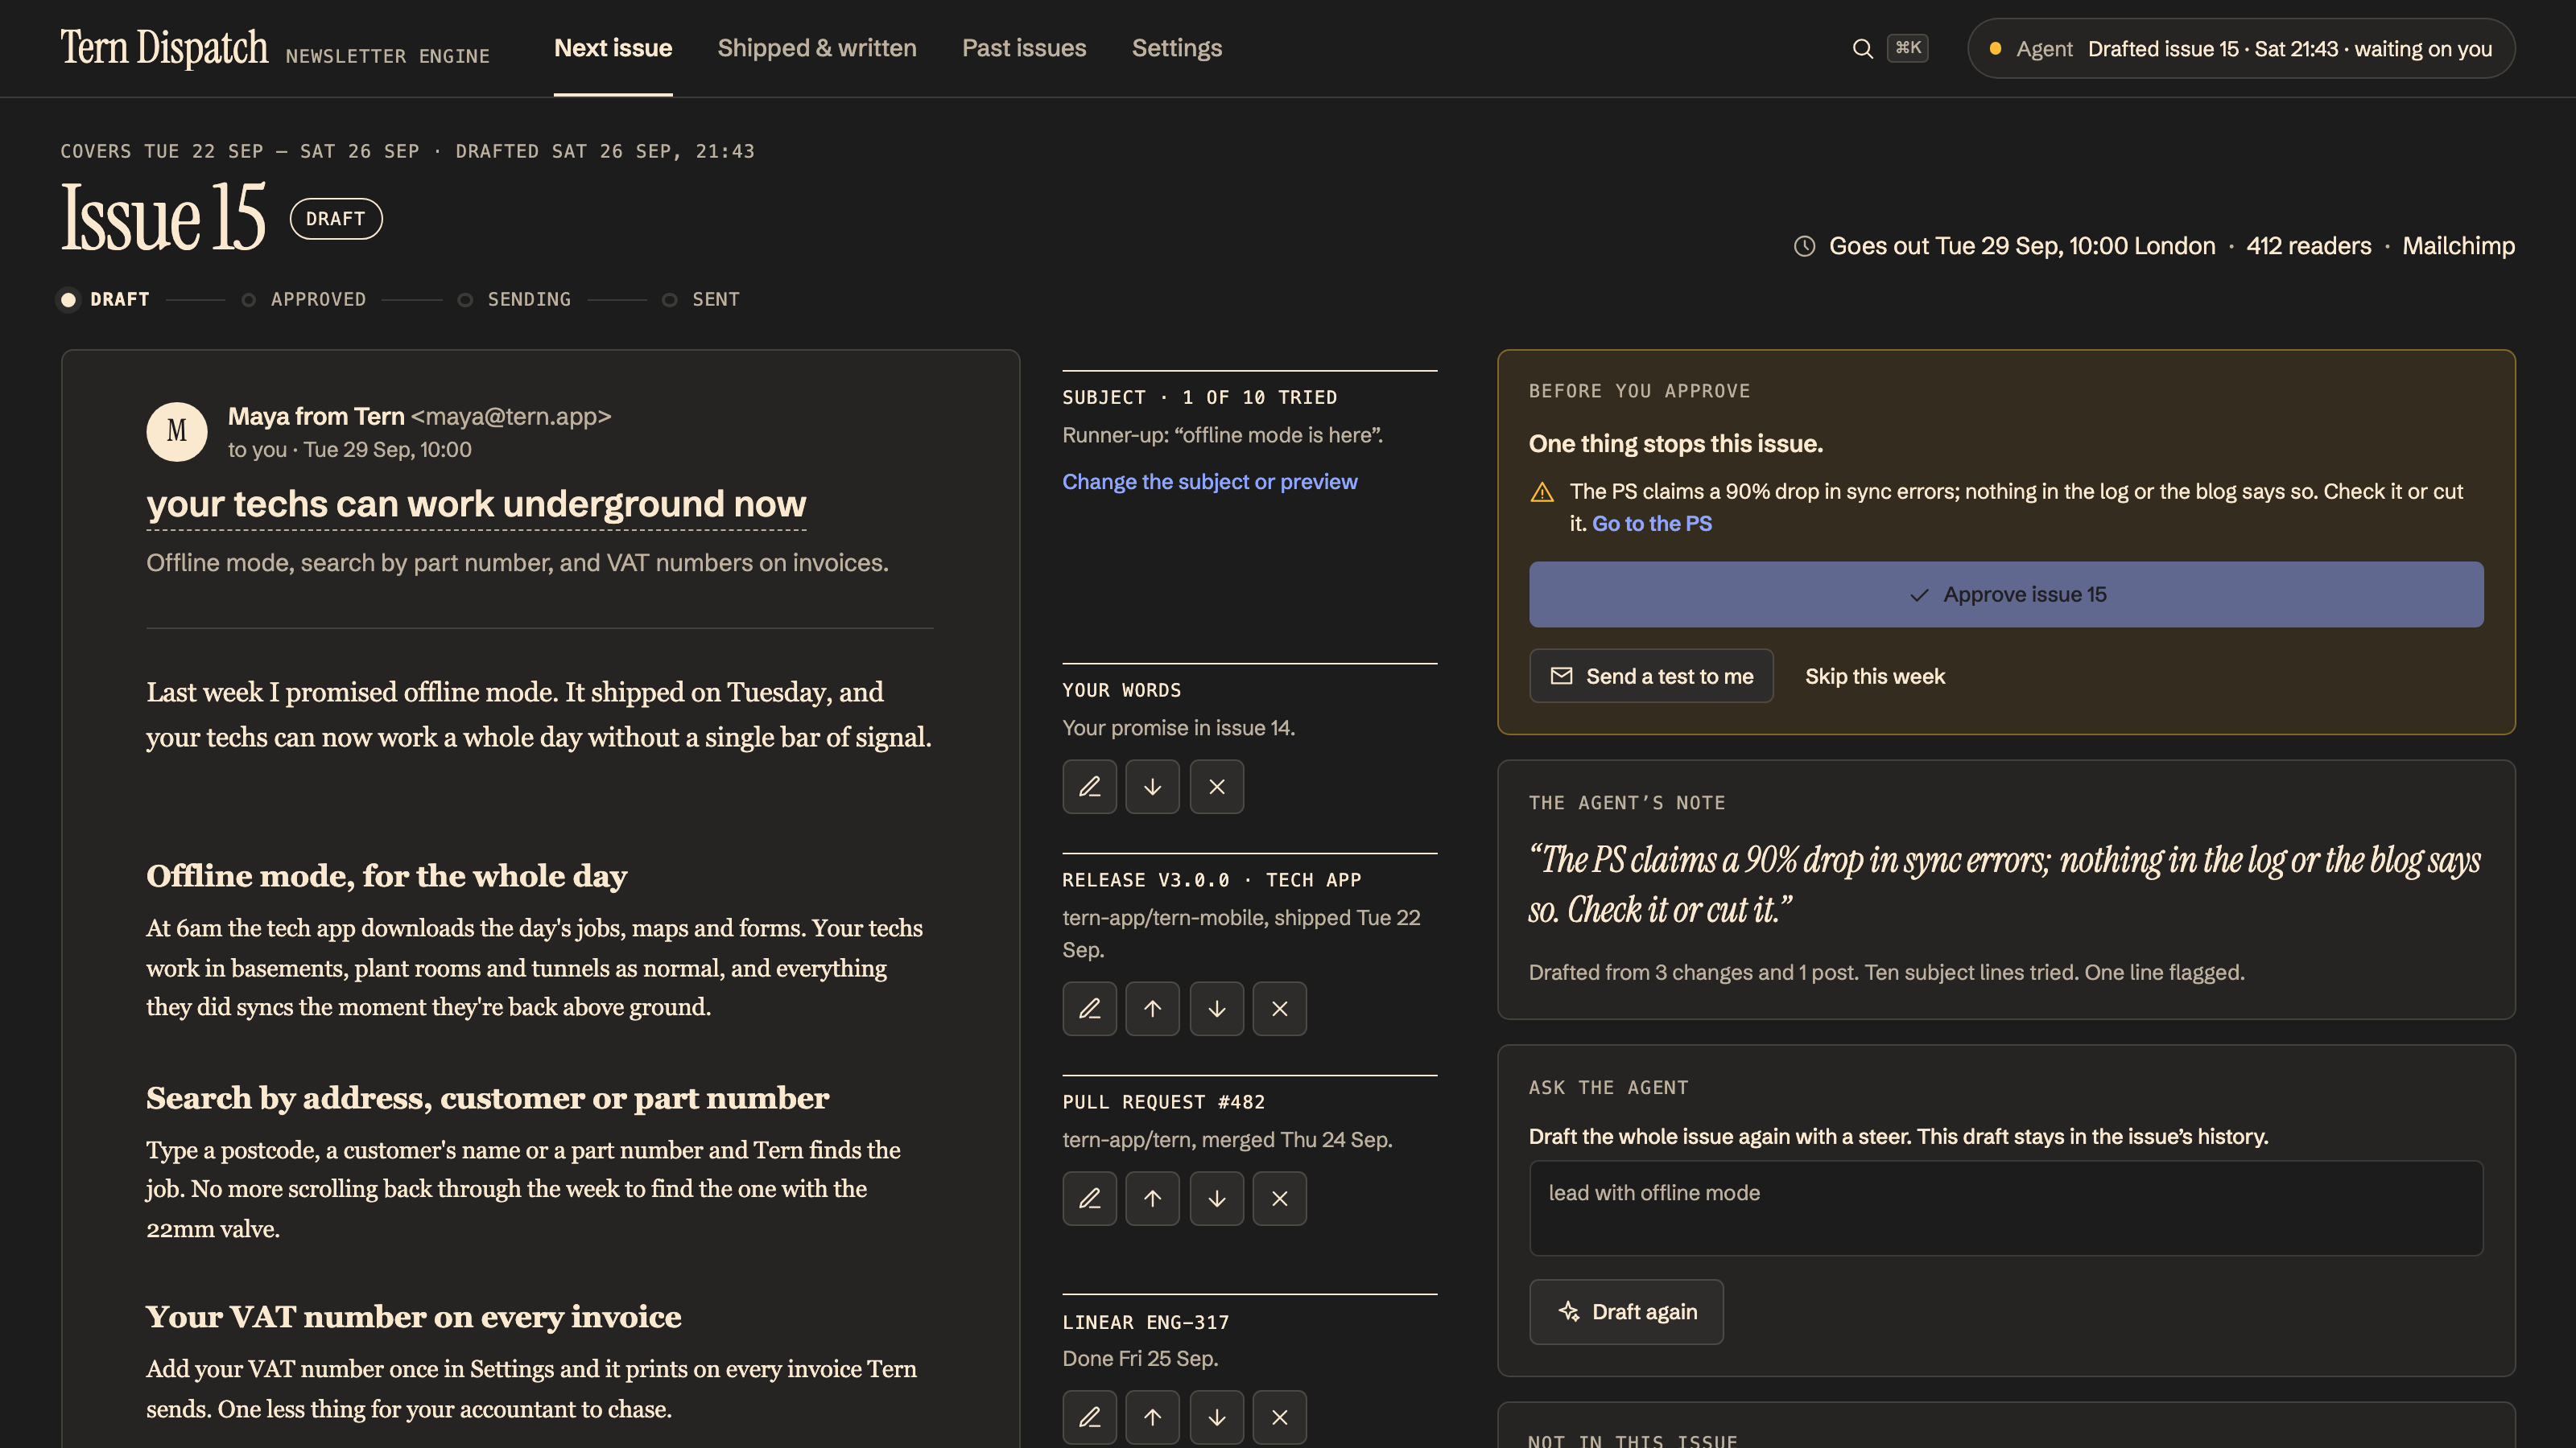Click the Sent stage in progress tracker
The height and width of the screenshot is (1448, 2576).
701,298
